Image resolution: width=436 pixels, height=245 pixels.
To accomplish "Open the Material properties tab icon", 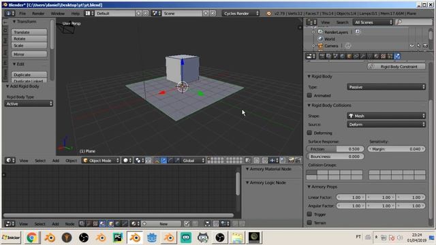I will pos(376,56).
